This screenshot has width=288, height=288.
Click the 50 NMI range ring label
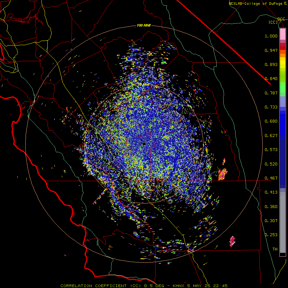coord(144,85)
